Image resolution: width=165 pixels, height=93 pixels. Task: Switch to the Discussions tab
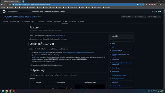click(40, 22)
